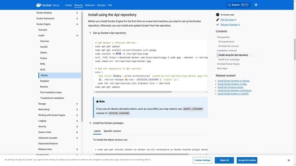
Task: Click the page vertical scrollbar thumb
Action: (x=295, y=49)
